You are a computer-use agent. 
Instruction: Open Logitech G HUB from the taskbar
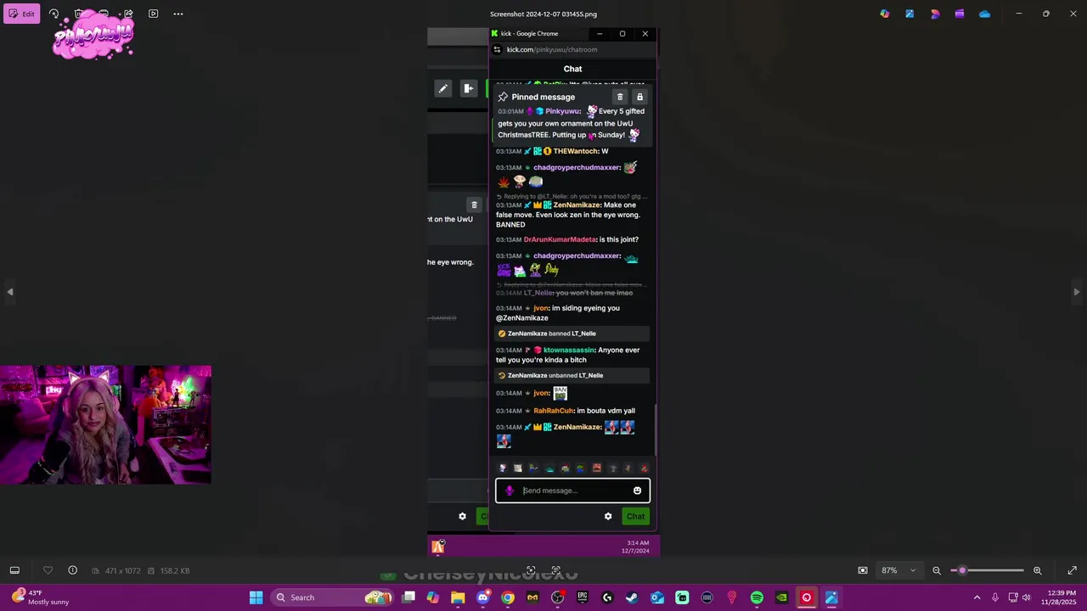click(x=607, y=597)
